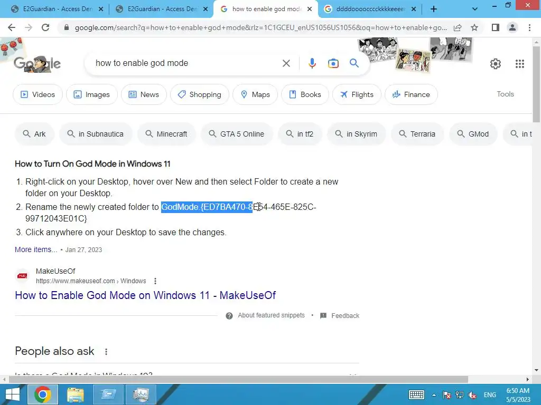Open File Explorer from taskbar

75,394
